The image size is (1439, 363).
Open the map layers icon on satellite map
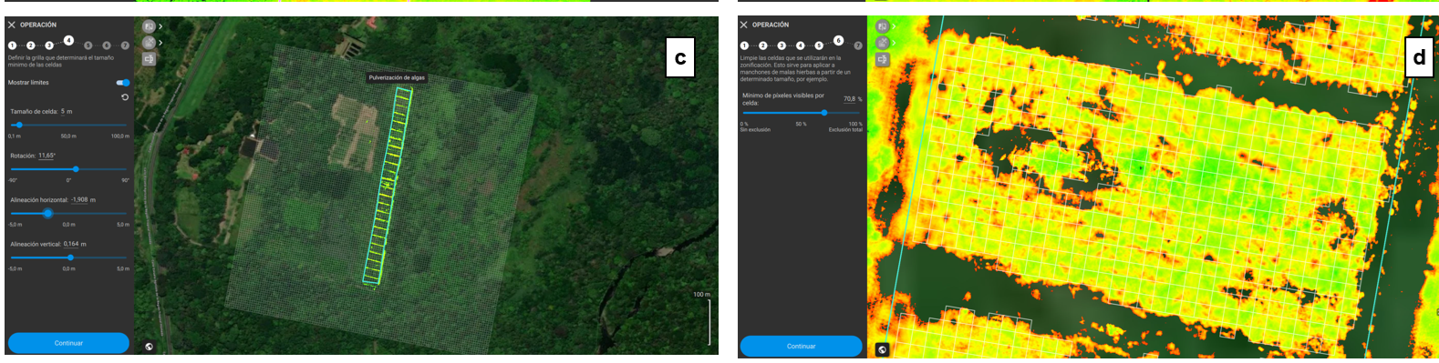pyautogui.click(x=149, y=26)
